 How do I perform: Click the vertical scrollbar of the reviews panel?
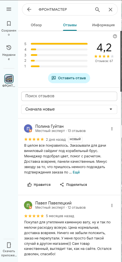pos(121,61)
